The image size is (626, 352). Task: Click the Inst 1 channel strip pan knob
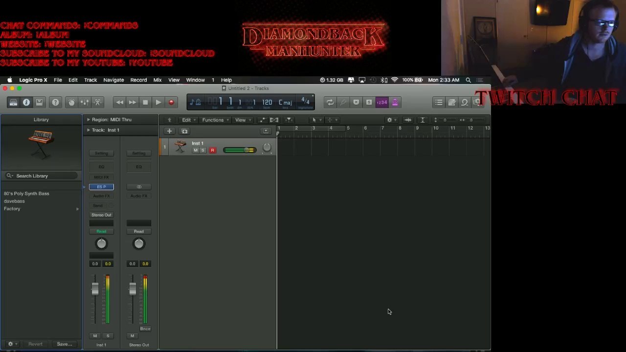pos(101,243)
